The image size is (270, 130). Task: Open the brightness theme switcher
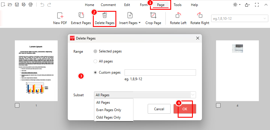237,5
